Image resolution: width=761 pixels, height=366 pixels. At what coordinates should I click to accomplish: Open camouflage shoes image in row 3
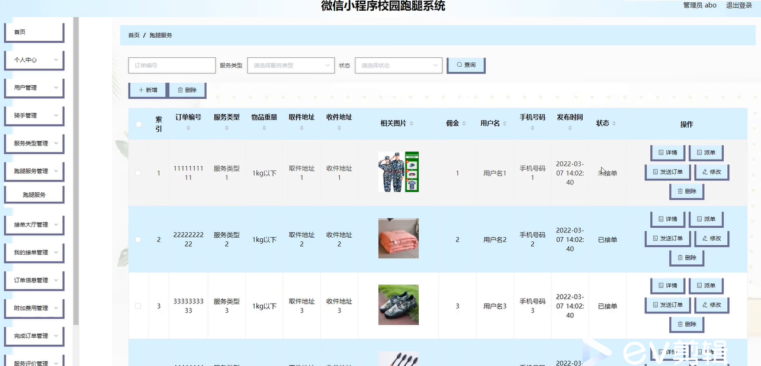point(399,305)
